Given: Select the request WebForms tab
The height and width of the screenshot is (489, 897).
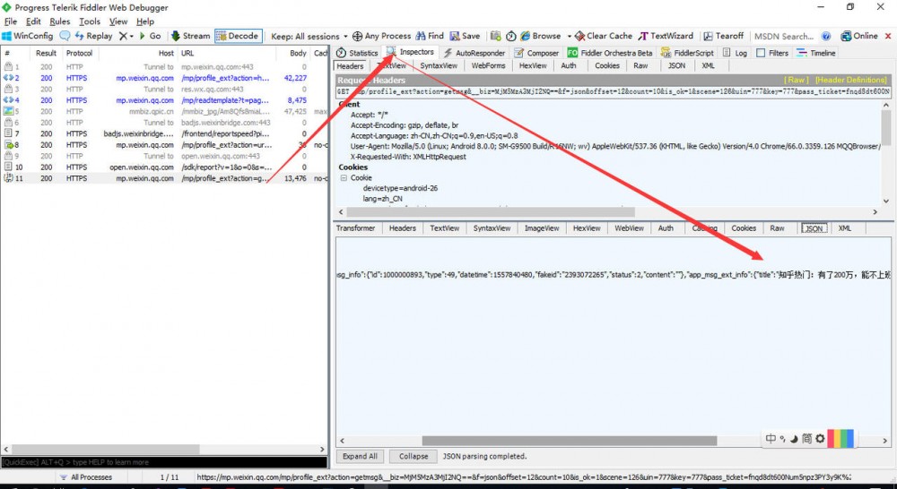Looking at the screenshot, I should coord(488,65).
